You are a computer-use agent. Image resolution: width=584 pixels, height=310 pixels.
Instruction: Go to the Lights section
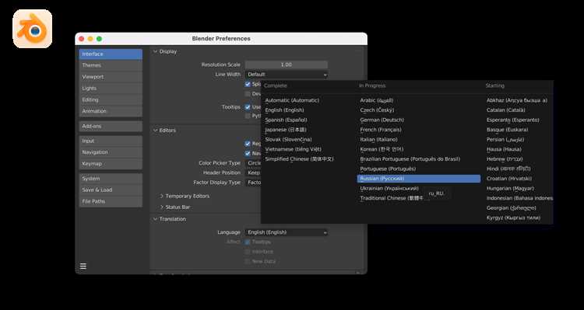click(111, 89)
